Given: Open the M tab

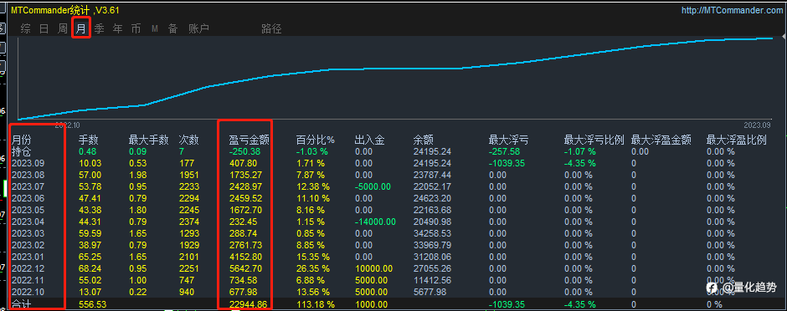Looking at the screenshot, I should (x=155, y=29).
